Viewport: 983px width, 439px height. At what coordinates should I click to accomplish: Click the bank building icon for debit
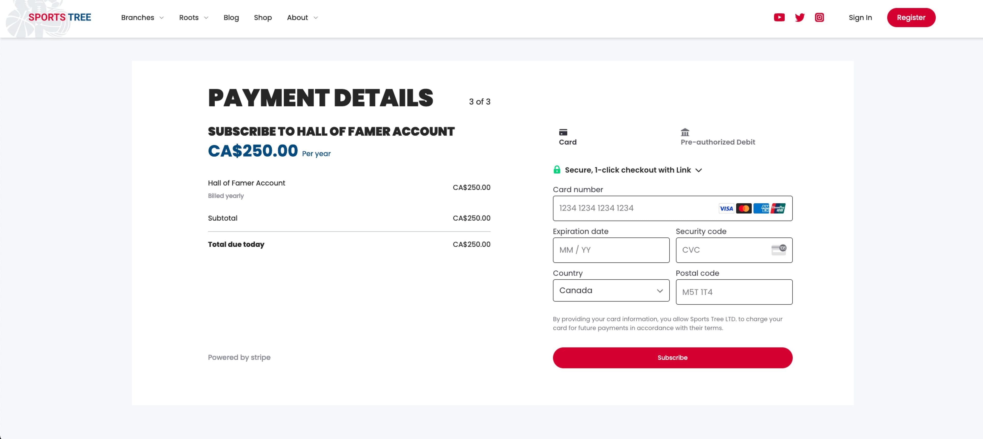pos(685,133)
